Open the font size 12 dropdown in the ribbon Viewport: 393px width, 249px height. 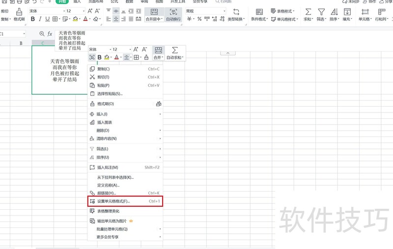coord(84,11)
